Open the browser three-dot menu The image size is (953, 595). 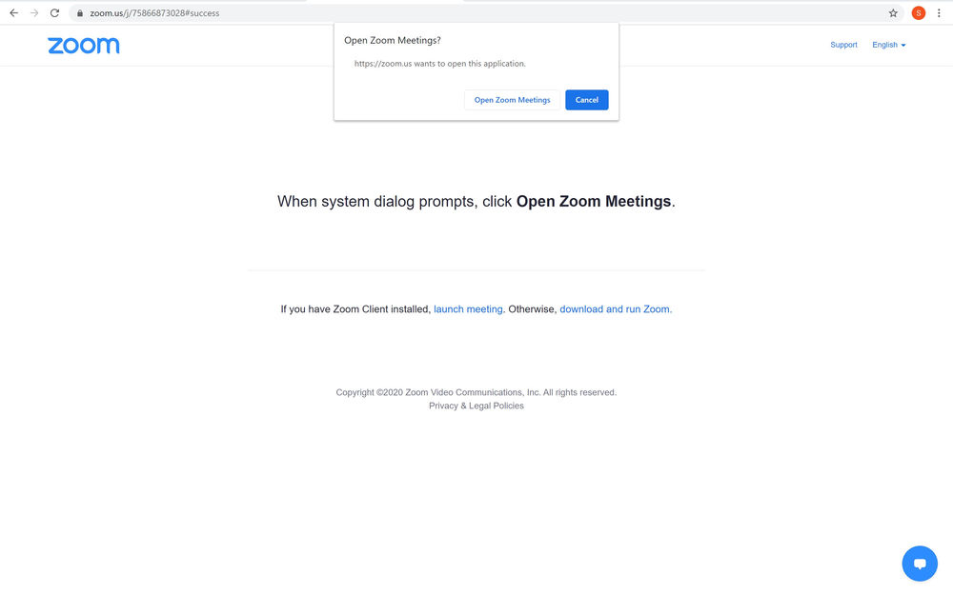tap(940, 12)
